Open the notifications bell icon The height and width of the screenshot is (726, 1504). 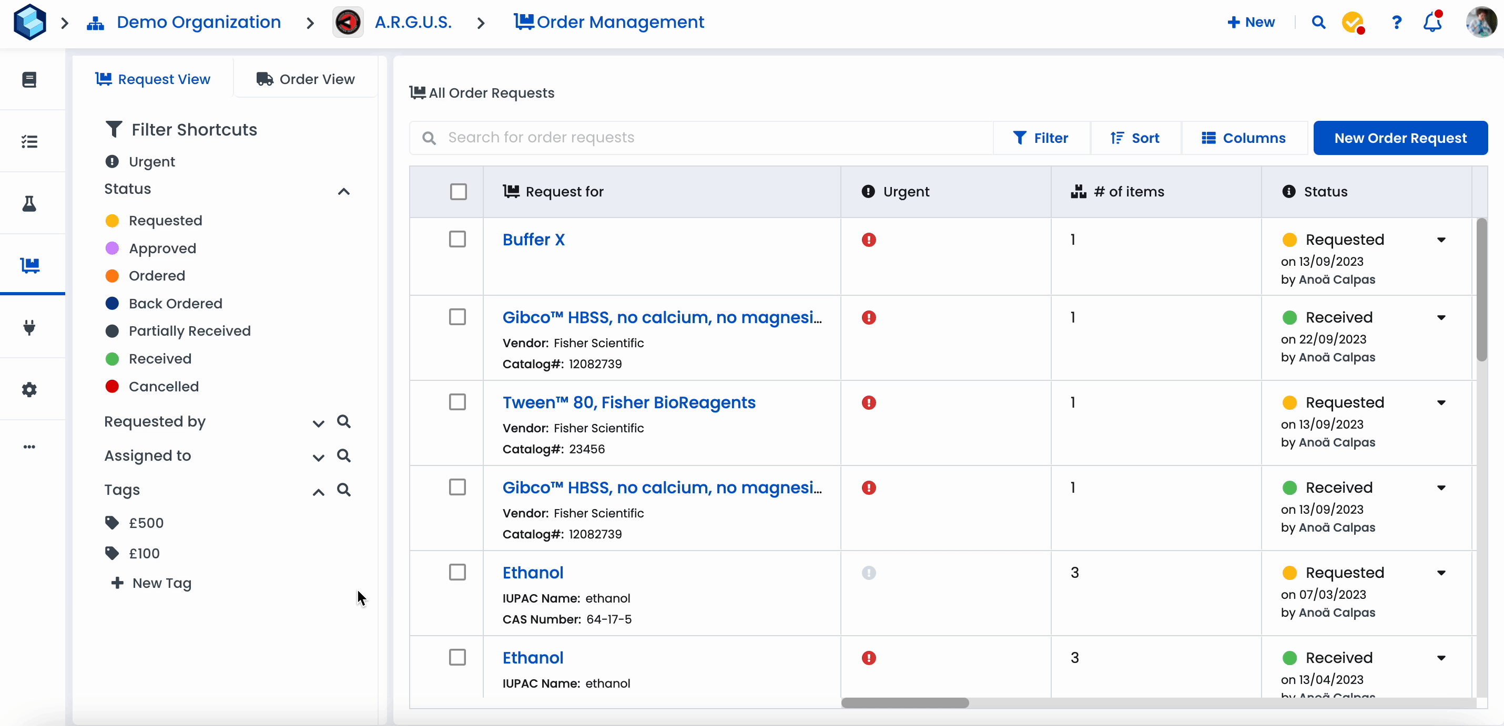tap(1431, 22)
